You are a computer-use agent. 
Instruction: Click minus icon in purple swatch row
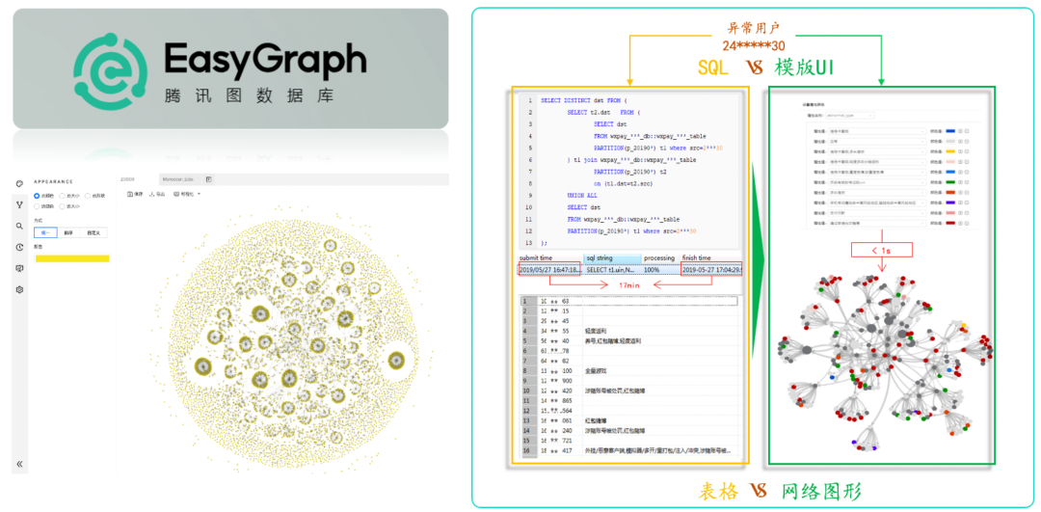click(967, 202)
